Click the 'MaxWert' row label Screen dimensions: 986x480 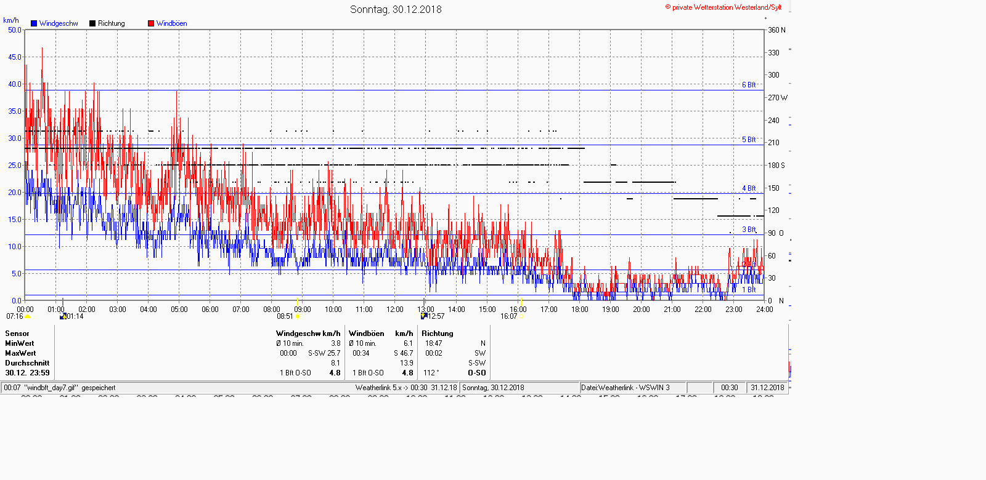point(20,353)
